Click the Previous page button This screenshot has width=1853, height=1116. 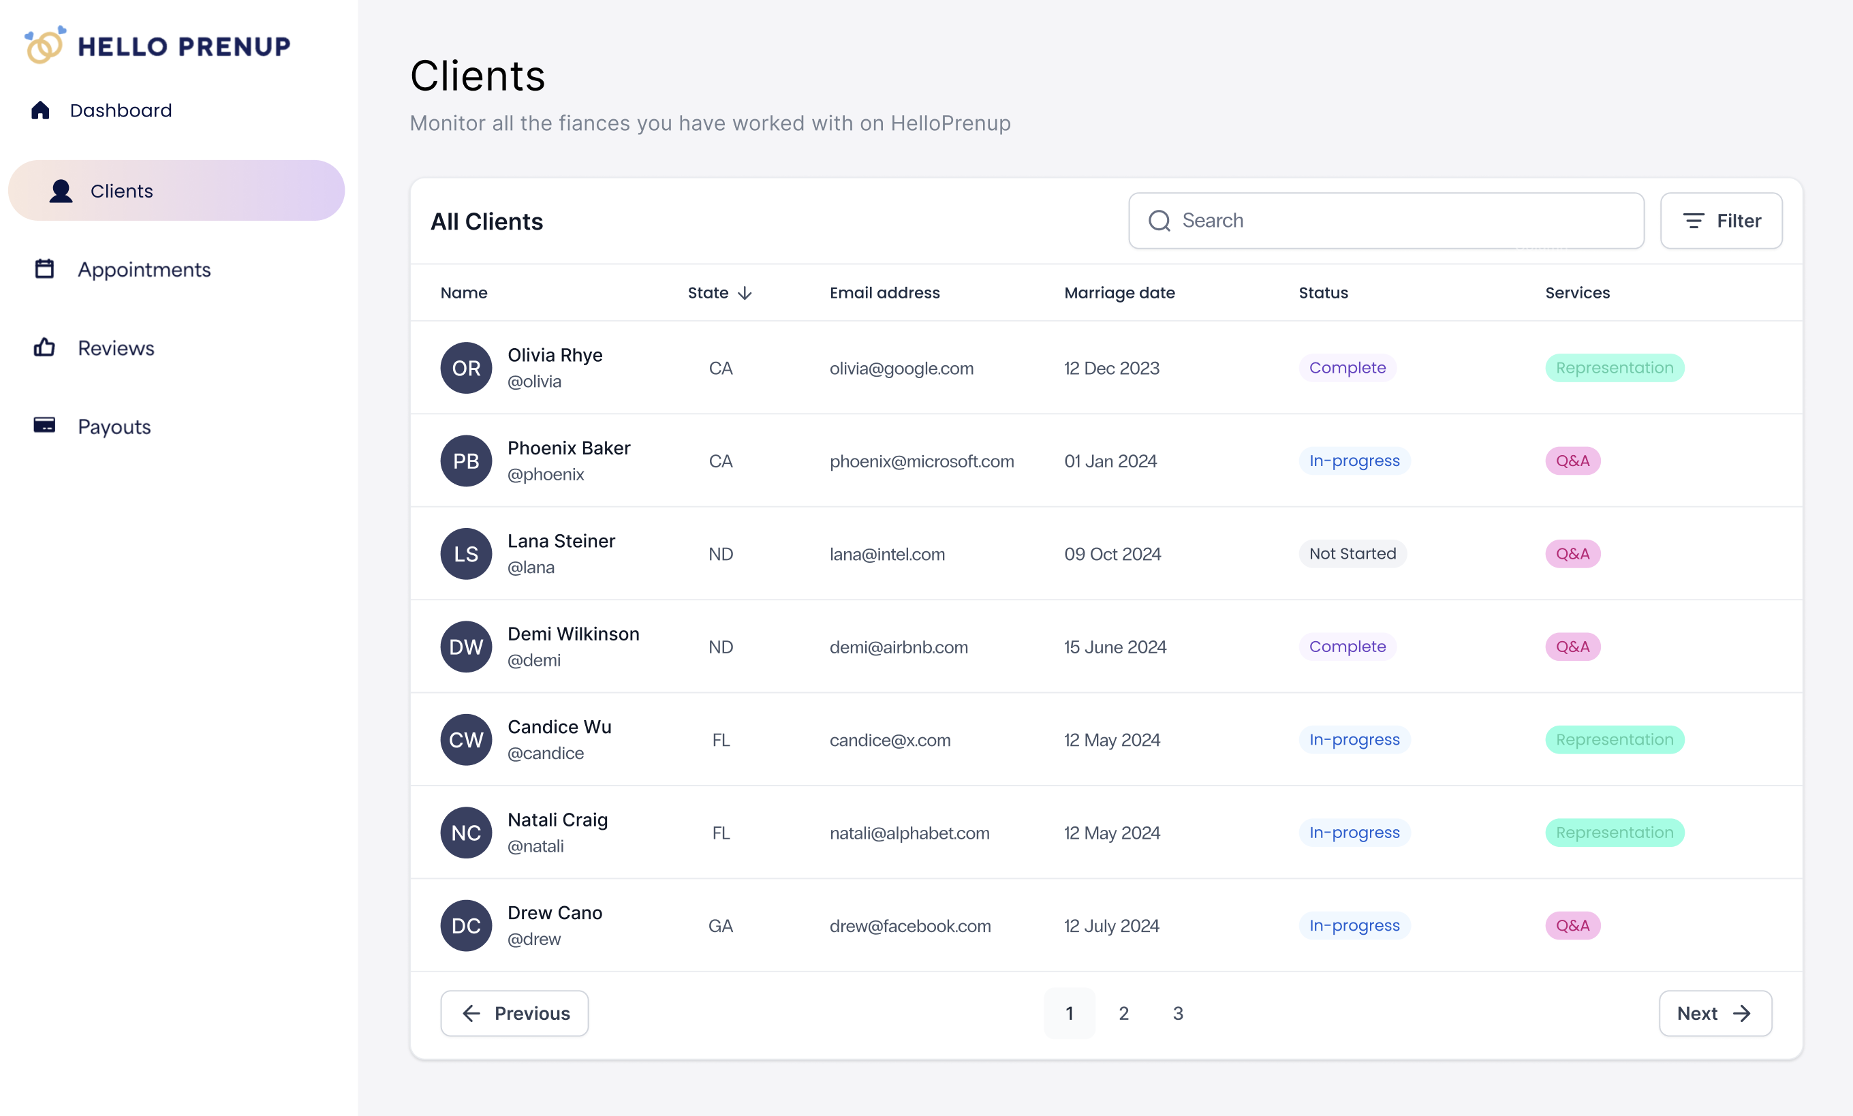515,1013
